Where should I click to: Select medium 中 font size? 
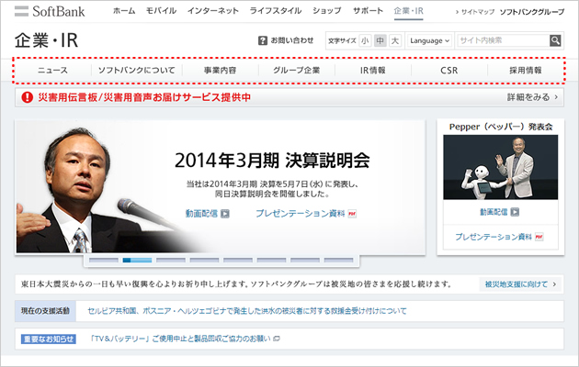[380, 40]
